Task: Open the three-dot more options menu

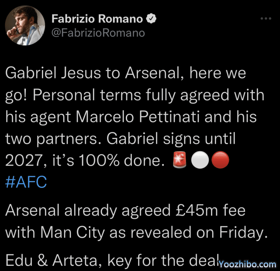Action: pos(265,19)
